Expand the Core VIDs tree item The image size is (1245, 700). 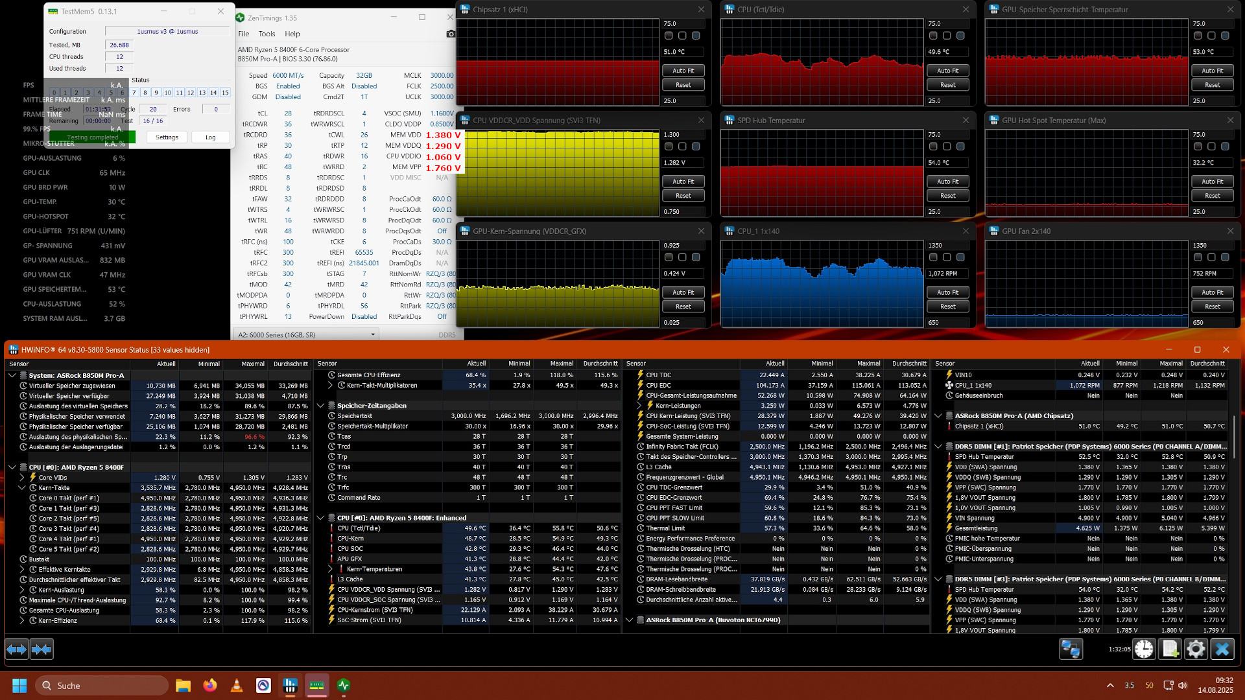[x=22, y=478]
